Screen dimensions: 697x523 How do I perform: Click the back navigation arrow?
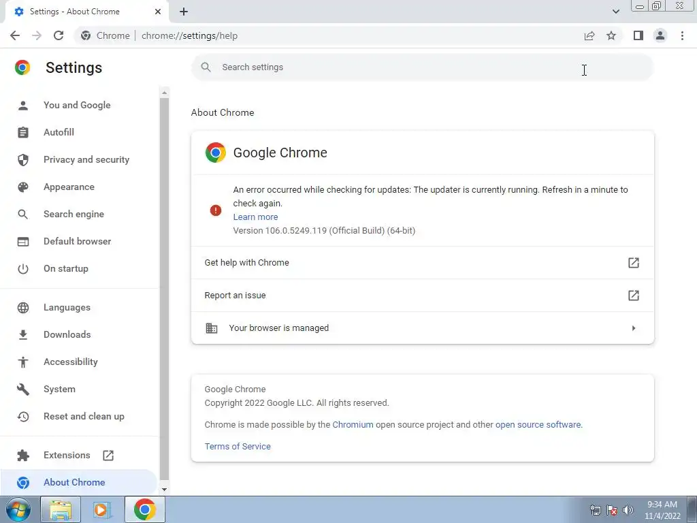pyautogui.click(x=15, y=35)
